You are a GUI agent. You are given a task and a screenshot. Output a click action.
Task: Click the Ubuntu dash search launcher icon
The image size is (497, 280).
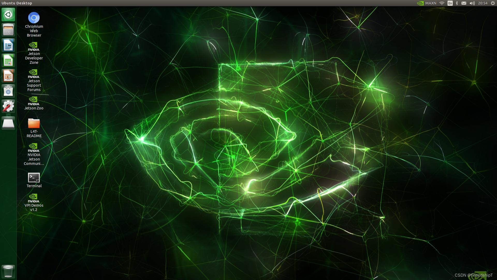[x=8, y=15]
